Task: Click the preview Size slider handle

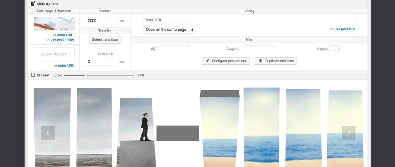Action: [x=86, y=75]
